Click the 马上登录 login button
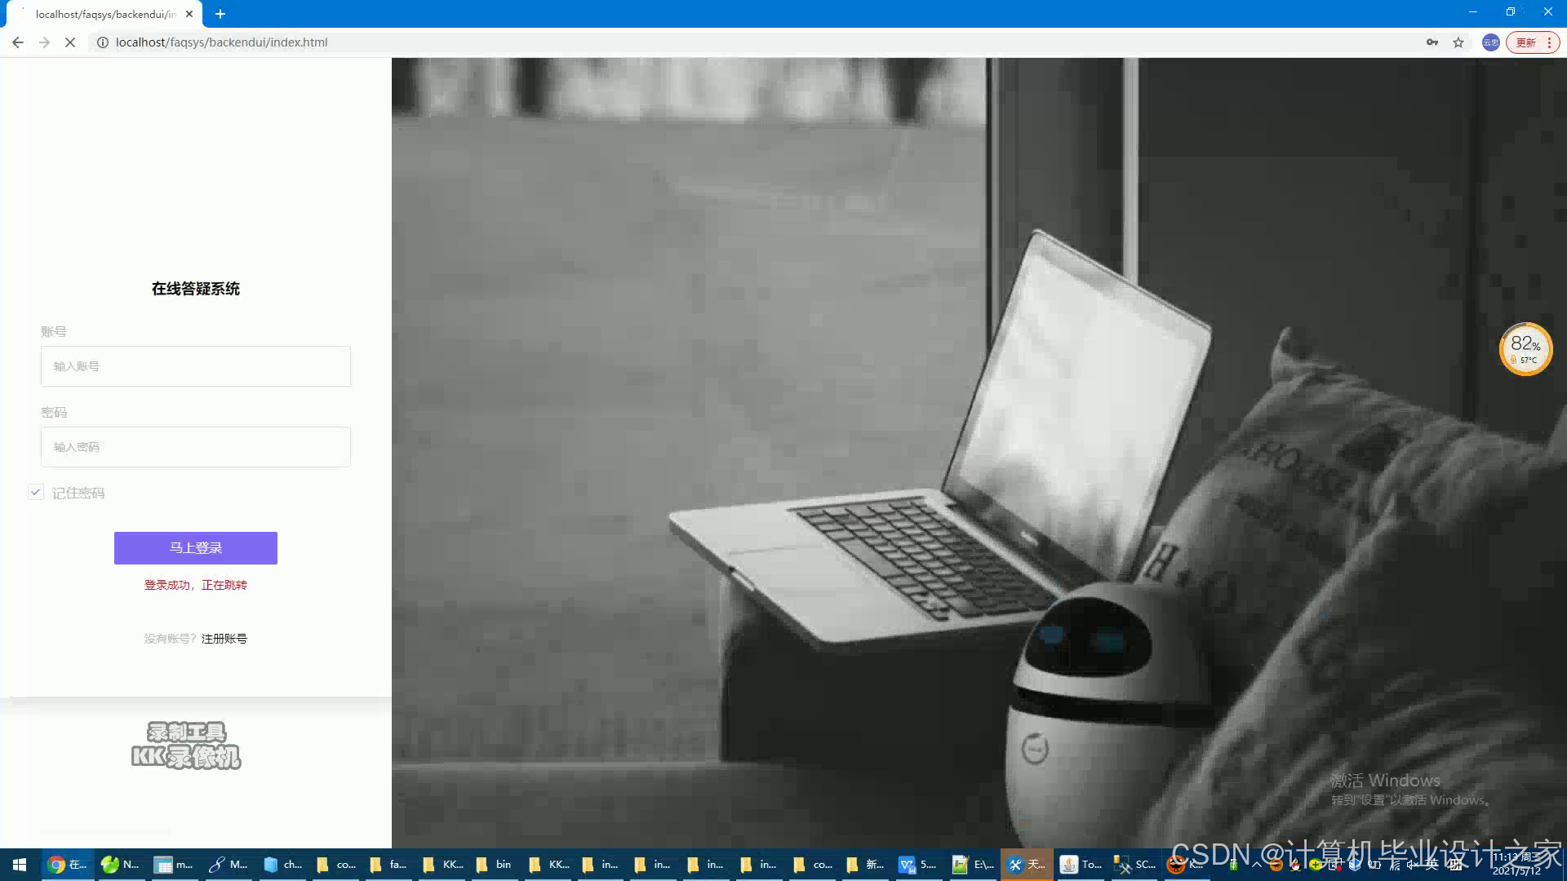1567x881 pixels. [196, 548]
